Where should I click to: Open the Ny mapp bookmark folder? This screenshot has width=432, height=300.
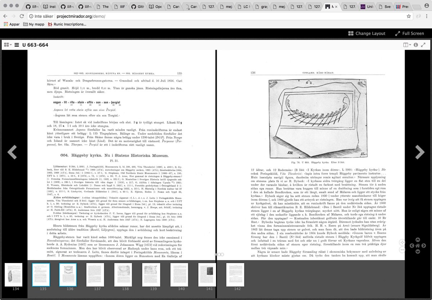[33, 24]
